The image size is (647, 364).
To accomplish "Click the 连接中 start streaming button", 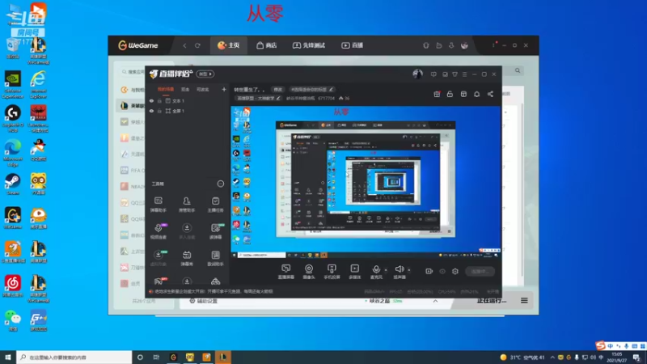I will pyautogui.click(x=480, y=272).
